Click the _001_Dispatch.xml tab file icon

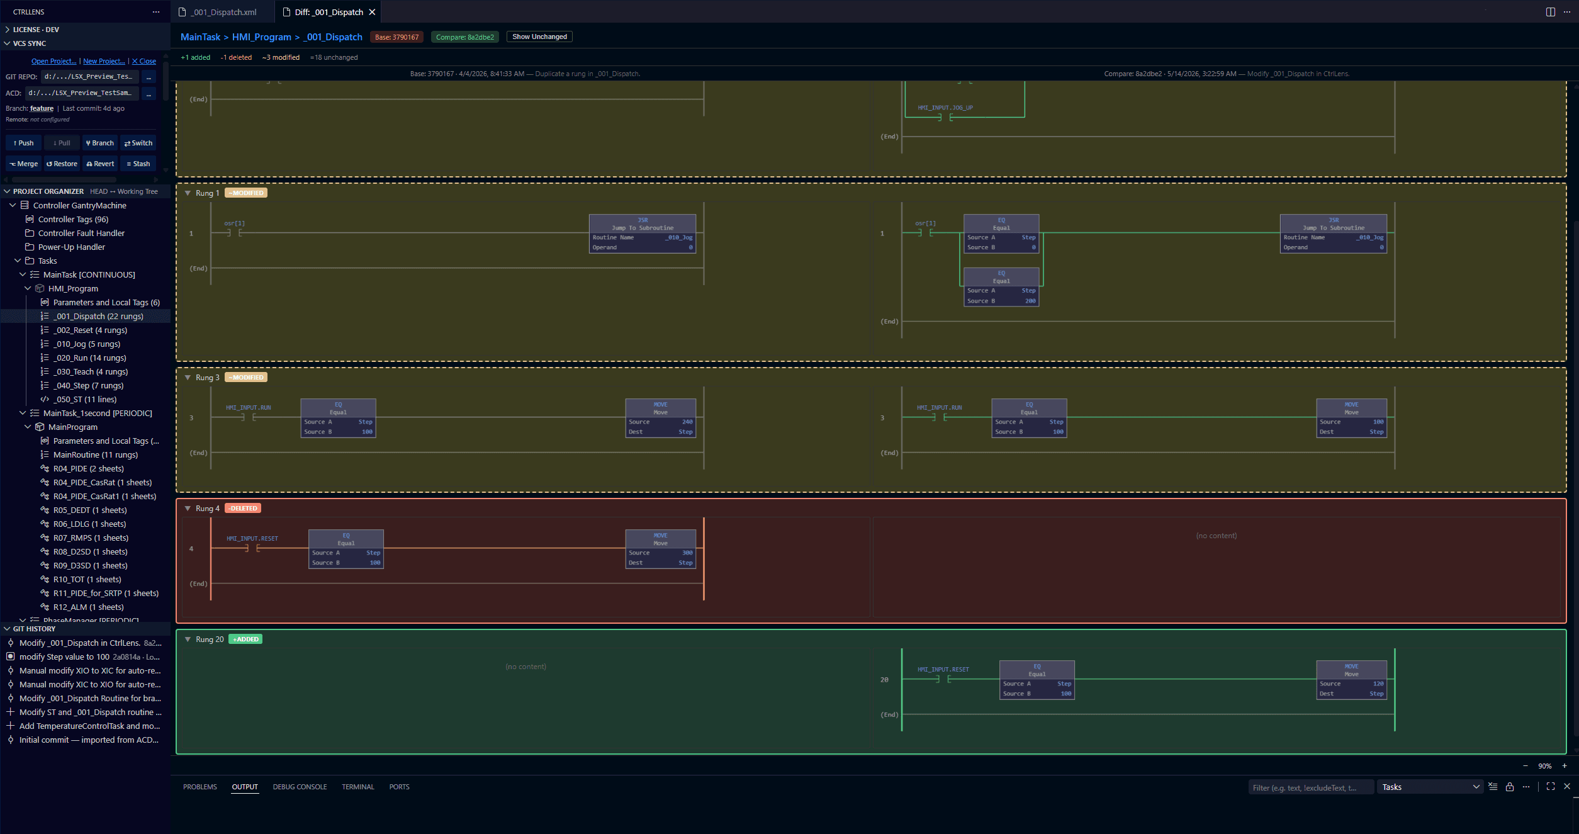(183, 12)
